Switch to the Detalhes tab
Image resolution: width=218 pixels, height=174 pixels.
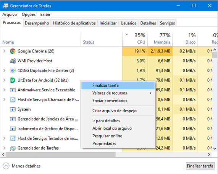pos(148,23)
